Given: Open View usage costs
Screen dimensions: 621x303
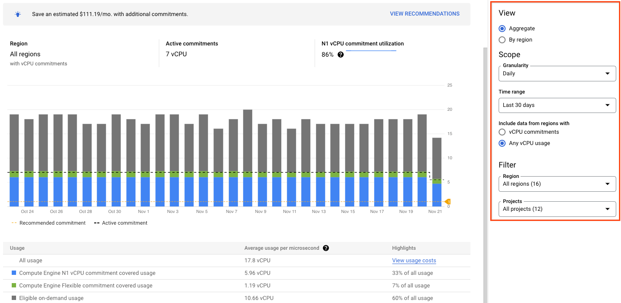Looking at the screenshot, I should pos(414,261).
